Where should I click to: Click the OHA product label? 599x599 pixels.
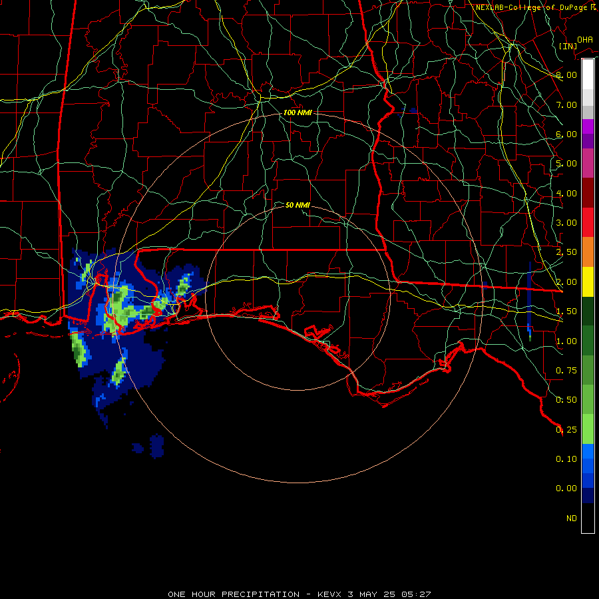pos(585,40)
